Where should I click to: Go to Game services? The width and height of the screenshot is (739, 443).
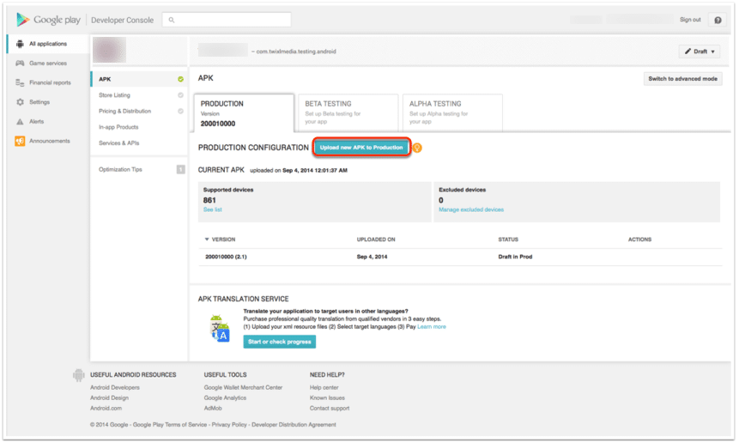(48, 64)
